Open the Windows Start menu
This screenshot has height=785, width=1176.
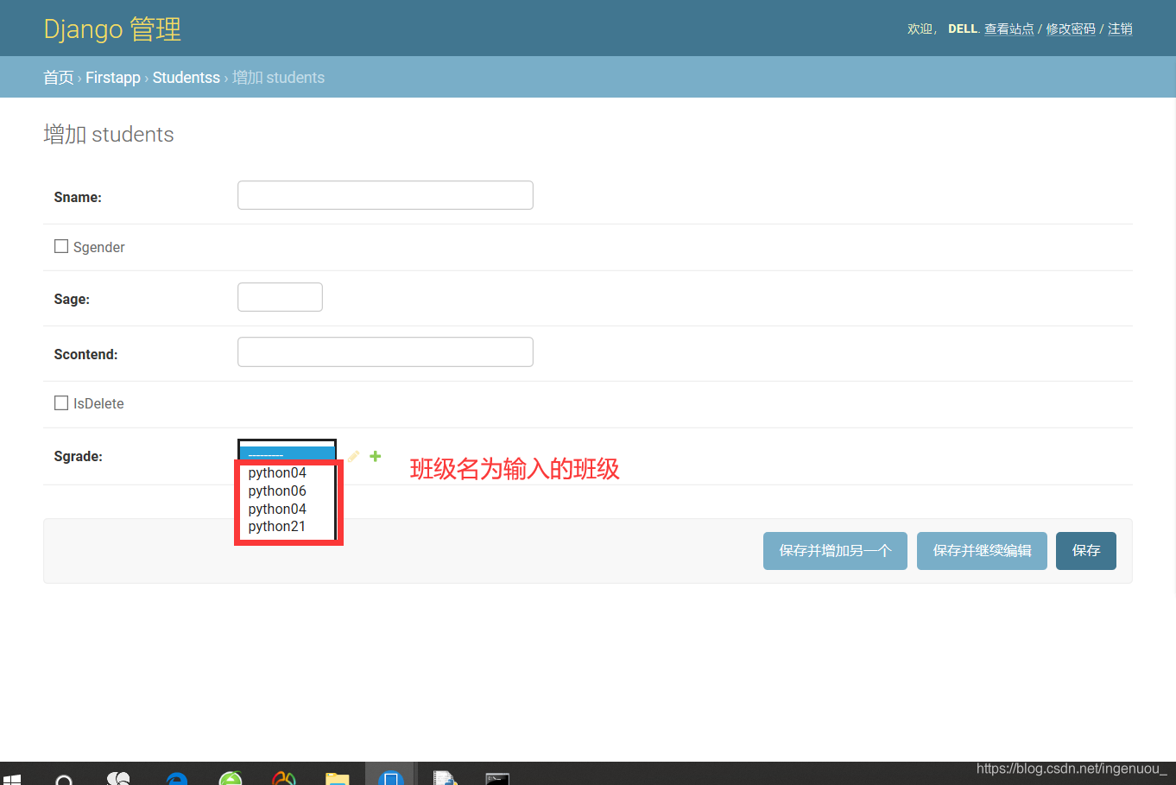pos(10,779)
